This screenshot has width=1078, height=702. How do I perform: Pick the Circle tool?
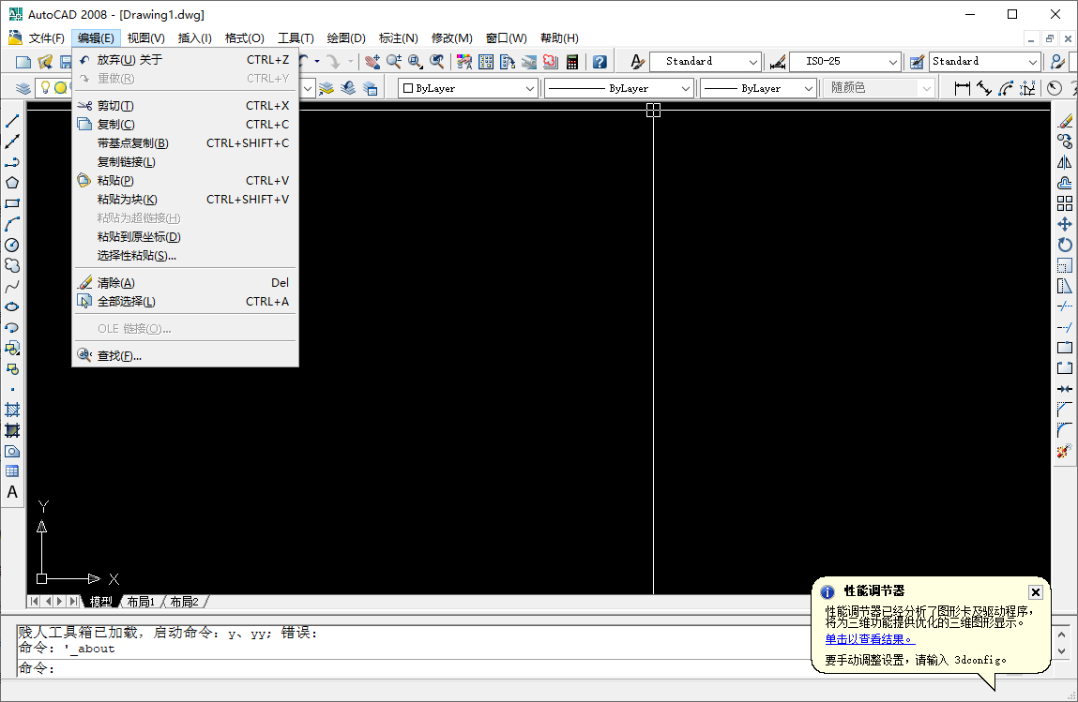tap(12, 245)
